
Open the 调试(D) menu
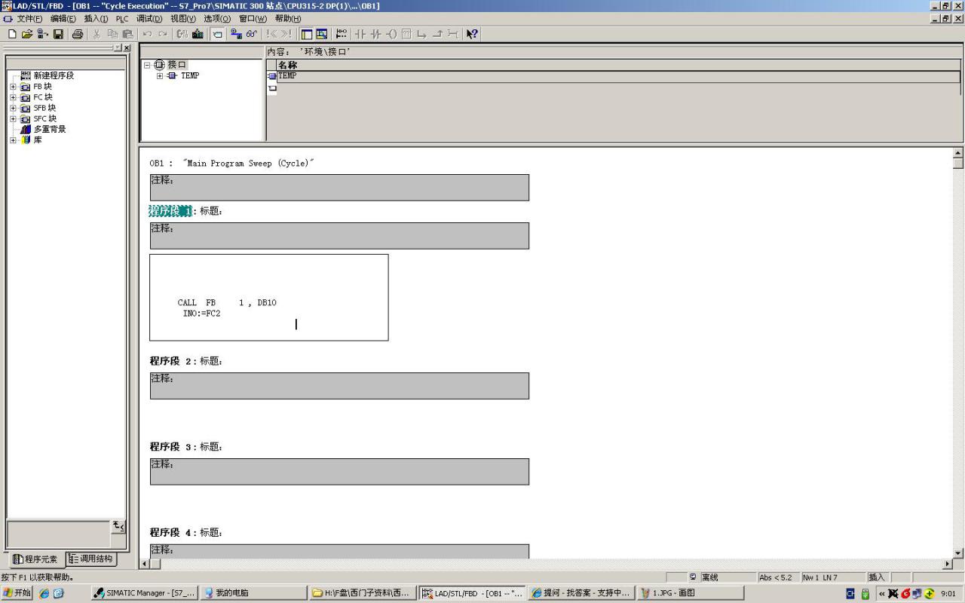149,18
